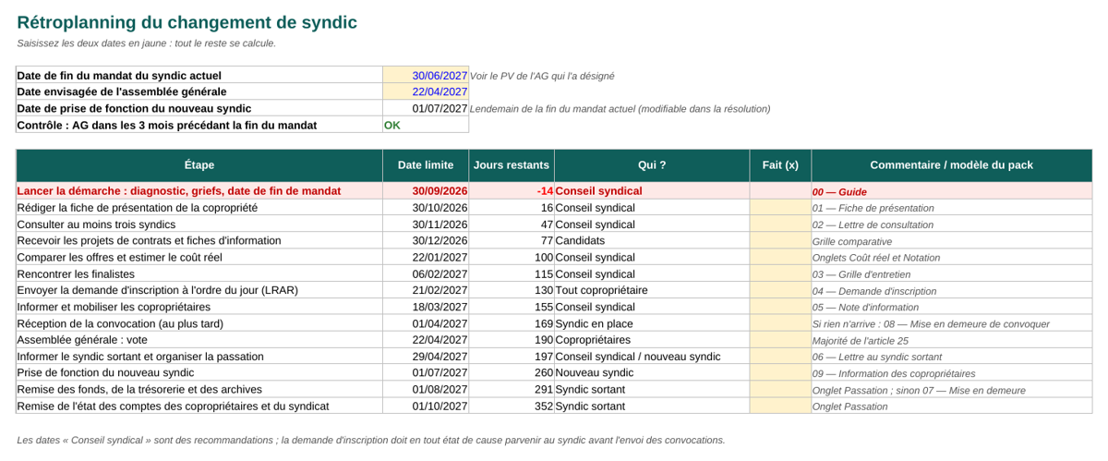
Task: Select the Assemblée générale : vote step
Action: coord(199,340)
